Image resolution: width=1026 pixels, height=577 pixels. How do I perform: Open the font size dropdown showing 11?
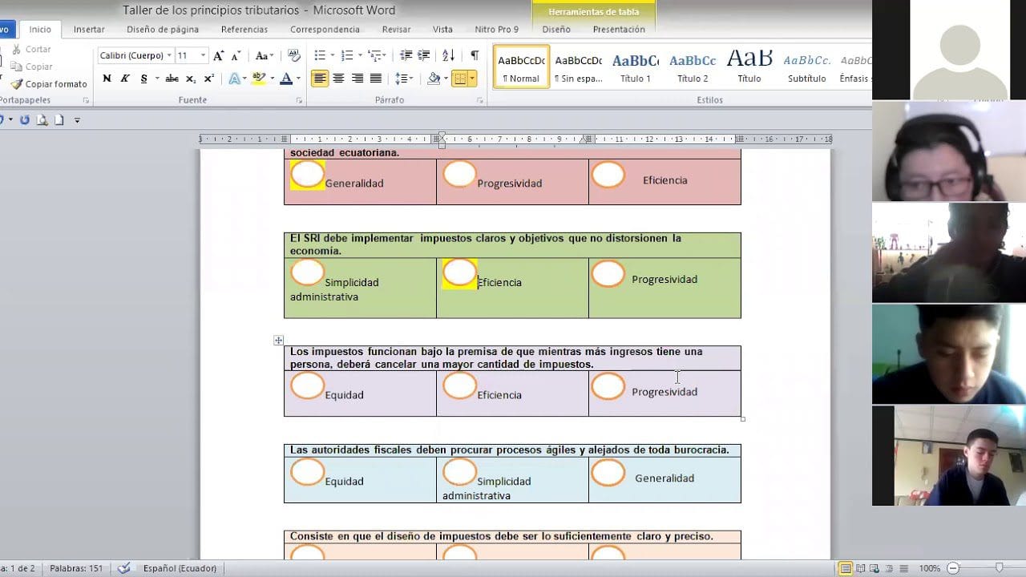pos(203,55)
